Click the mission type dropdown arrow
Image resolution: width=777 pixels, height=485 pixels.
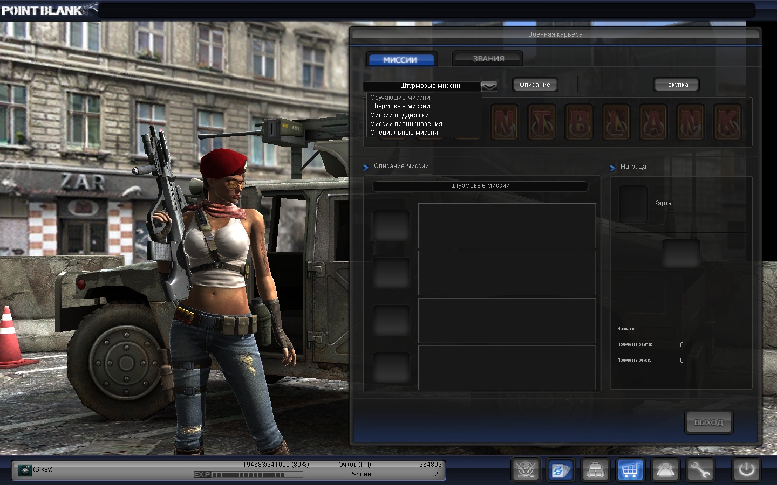[x=489, y=86]
